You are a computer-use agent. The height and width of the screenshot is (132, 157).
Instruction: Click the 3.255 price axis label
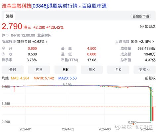pos(6,104)
